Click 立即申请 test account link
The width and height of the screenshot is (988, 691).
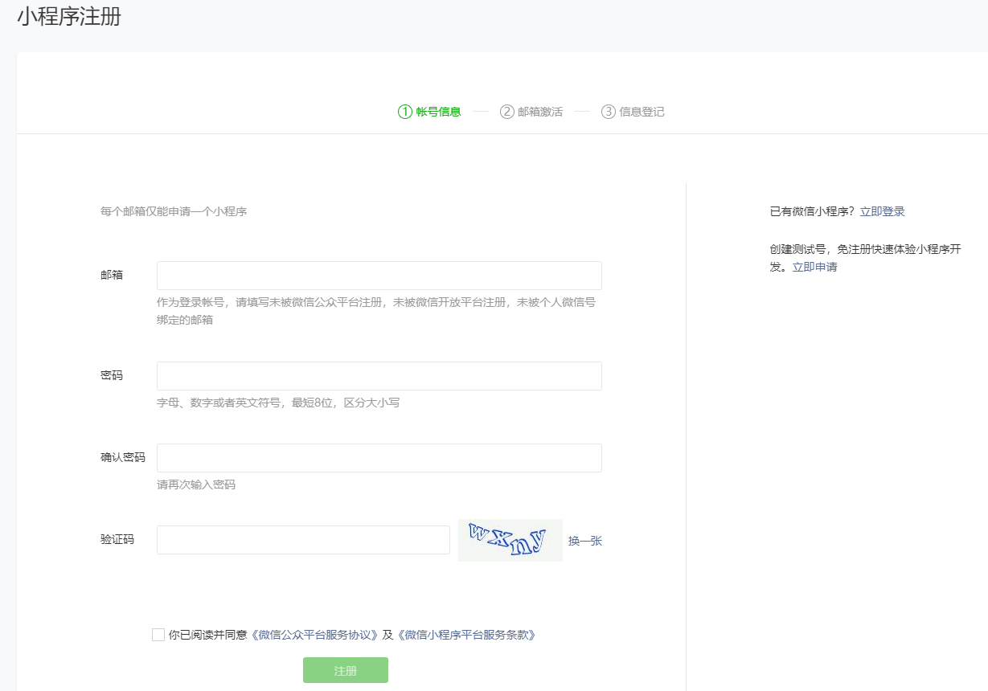(x=814, y=267)
